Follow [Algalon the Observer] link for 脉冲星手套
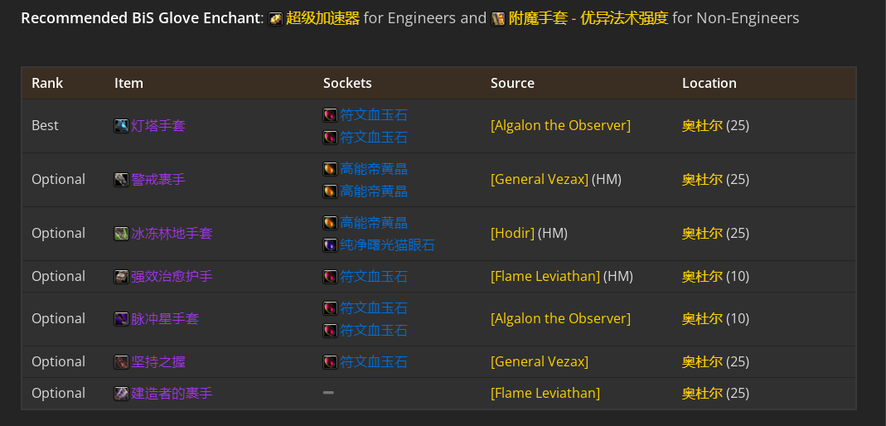The width and height of the screenshot is (886, 426). pos(560,318)
